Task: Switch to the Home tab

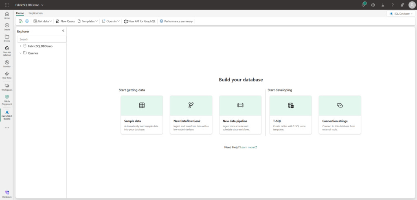Action: 20,13
